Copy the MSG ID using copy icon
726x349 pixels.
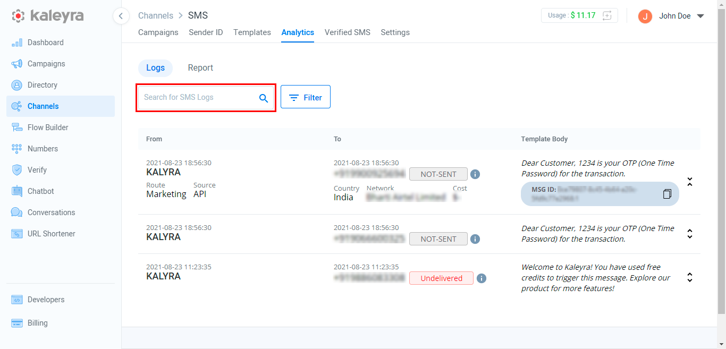[667, 194]
